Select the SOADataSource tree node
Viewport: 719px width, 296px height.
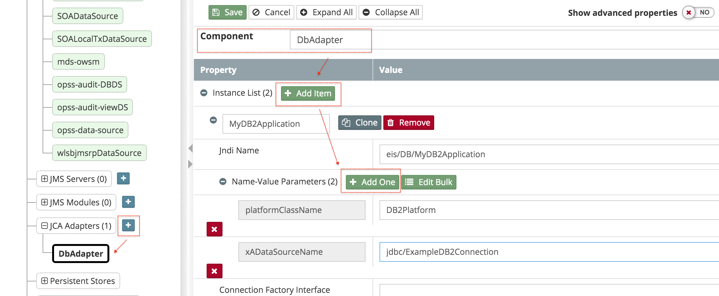pyautogui.click(x=87, y=16)
